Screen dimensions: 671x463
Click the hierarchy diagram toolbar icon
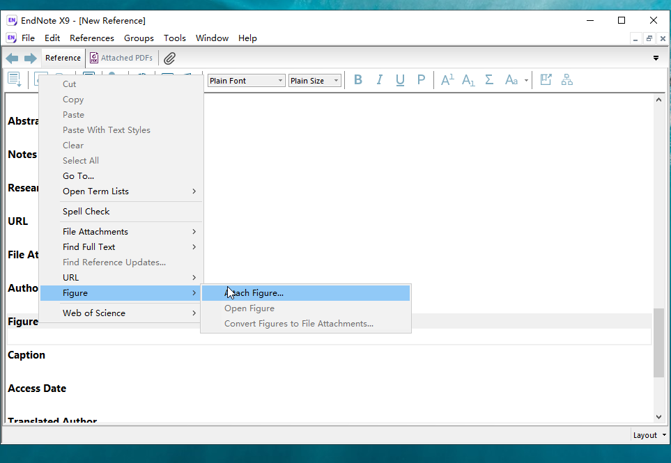coord(567,80)
